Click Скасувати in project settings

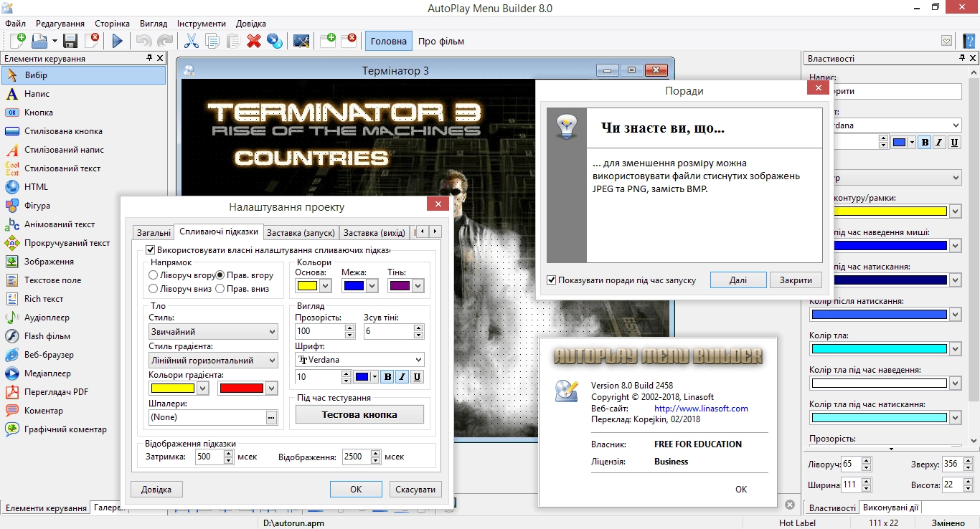point(415,489)
